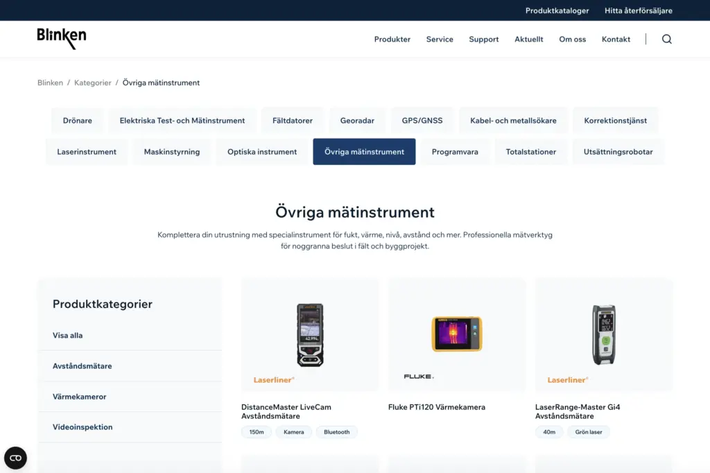
Task: Select Support in the main navigation
Action: tap(483, 40)
